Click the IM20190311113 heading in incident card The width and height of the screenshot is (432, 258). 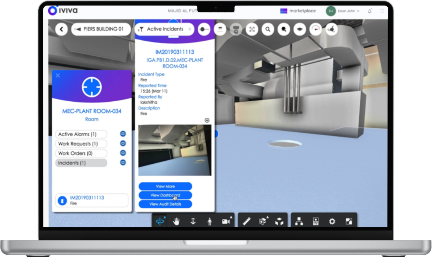point(175,52)
